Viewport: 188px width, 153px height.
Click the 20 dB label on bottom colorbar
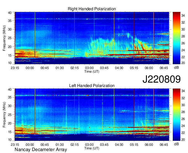[x=183, y=140]
